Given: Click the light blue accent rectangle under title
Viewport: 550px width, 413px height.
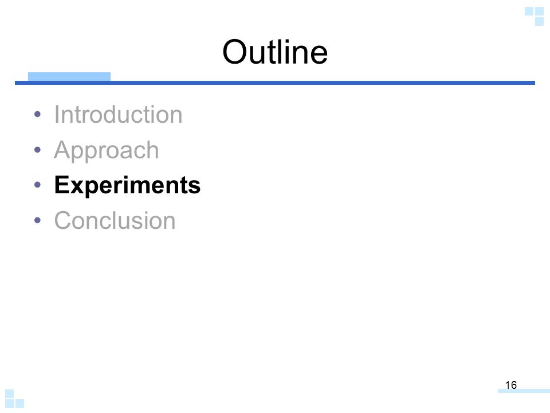Looking at the screenshot, I should coord(69,76).
